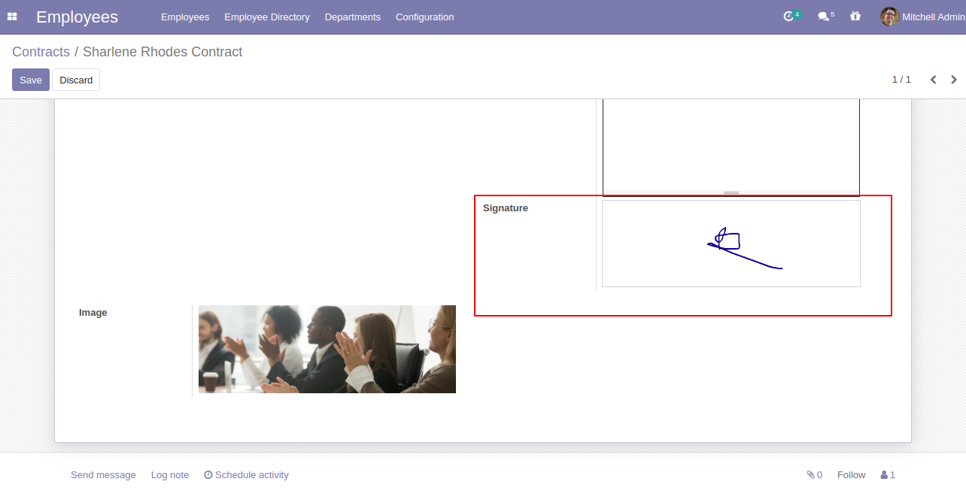Open the Employees menu

(x=185, y=17)
